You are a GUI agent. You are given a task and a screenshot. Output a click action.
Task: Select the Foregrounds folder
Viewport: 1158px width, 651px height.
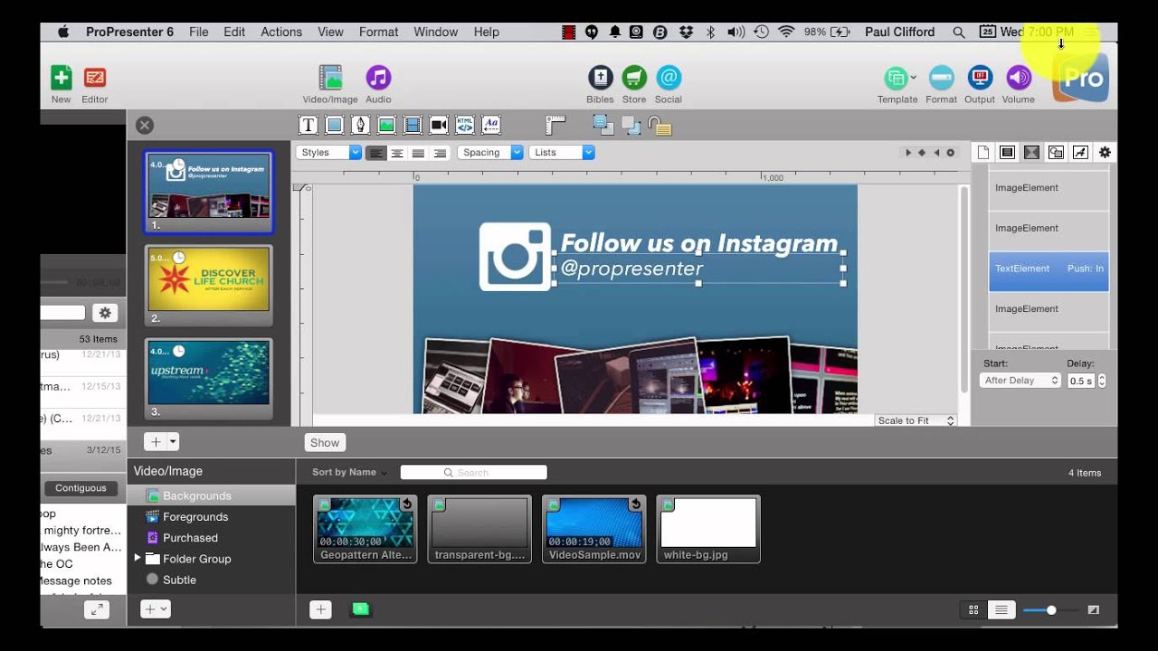tap(195, 516)
